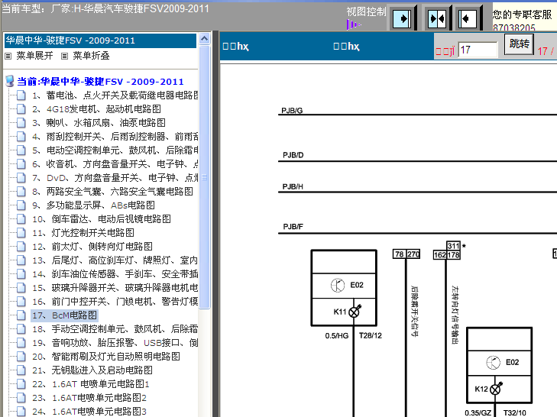The width and height of the screenshot is (557, 417).
Task: Open 13、后尾灯、高位刹车灯 diagram
Action: click(115, 260)
